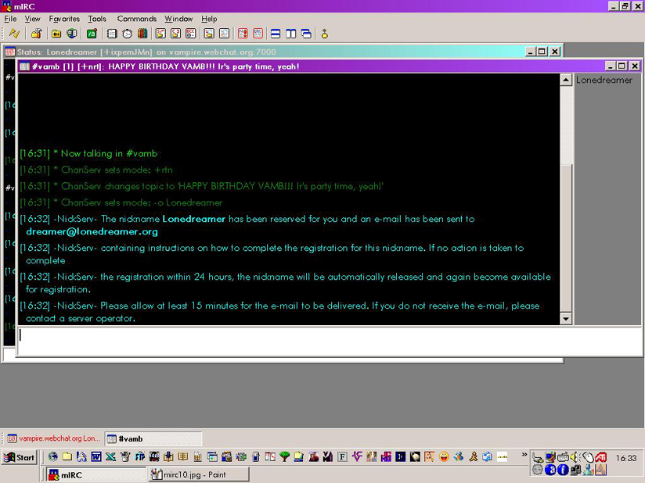
Task: Open the channels list globe icon
Action: (72, 34)
